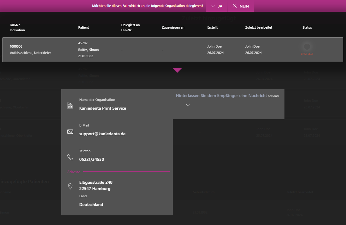This screenshot has height=225, width=346.
Task: Click the X icon beside NEIN
Action: tap(235, 6)
